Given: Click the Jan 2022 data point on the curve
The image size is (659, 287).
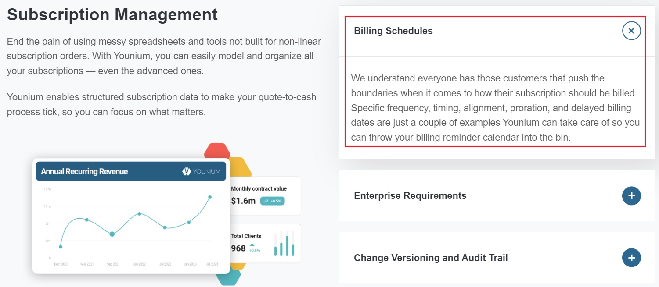Looking at the screenshot, I should click(x=139, y=214).
